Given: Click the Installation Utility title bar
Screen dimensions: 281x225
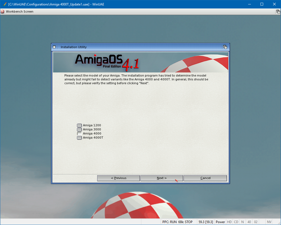Looking at the screenshot, I should (x=137, y=47).
